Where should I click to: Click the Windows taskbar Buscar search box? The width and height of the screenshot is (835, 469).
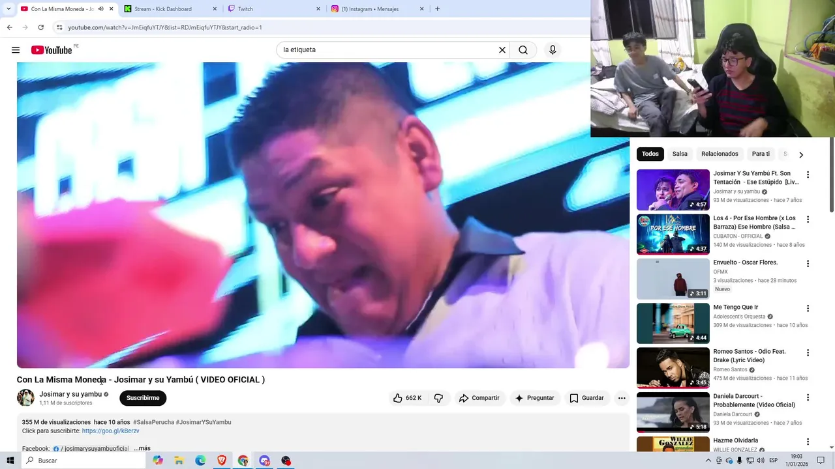pos(85,461)
